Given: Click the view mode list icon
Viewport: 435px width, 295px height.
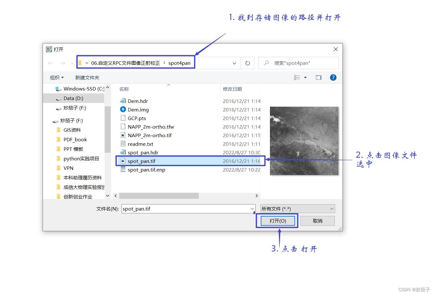Looking at the screenshot, I should click(297, 77).
